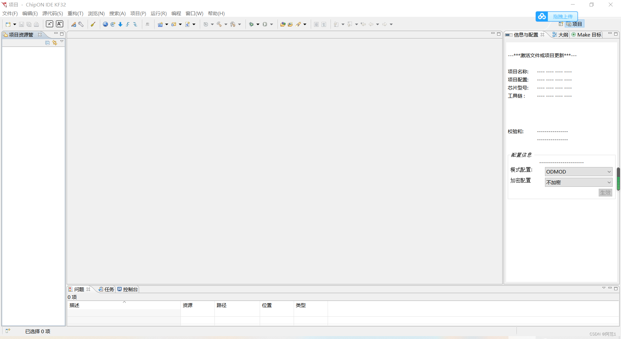Click the Forward navigation arrow

click(385, 24)
